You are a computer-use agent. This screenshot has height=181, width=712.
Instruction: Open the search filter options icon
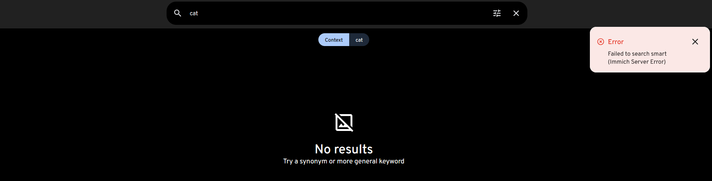point(497,13)
